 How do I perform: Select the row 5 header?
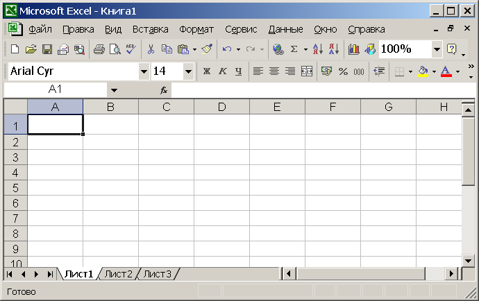[x=15, y=188]
